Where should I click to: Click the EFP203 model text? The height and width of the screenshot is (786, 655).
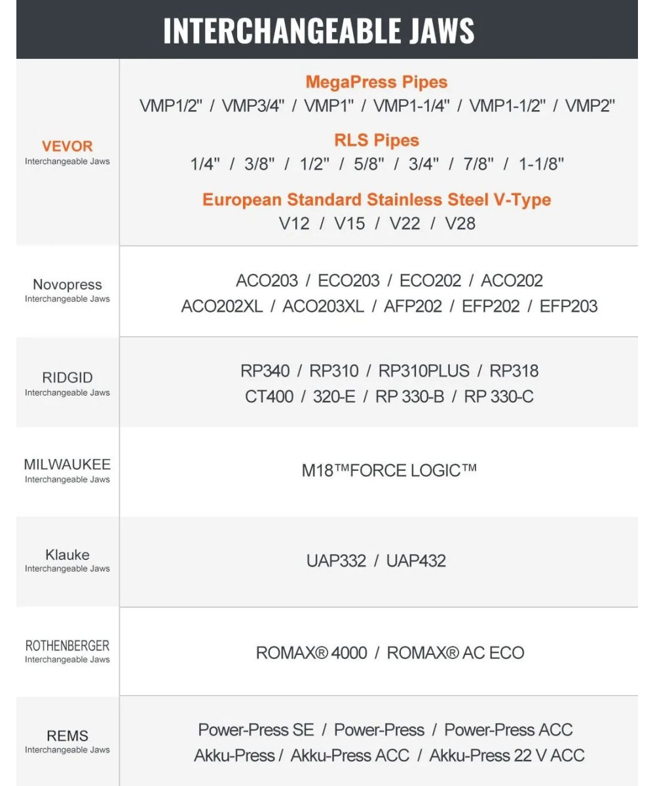[569, 307]
